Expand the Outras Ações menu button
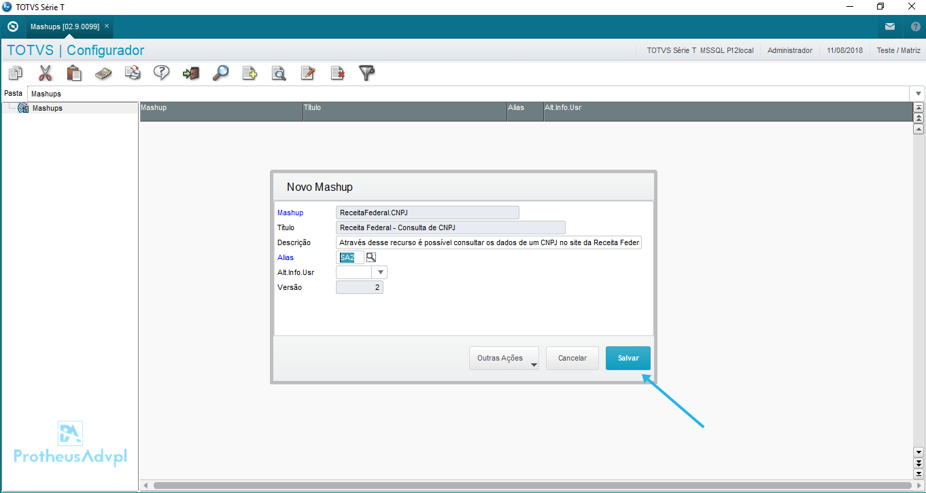This screenshot has width=926, height=493. [x=504, y=358]
